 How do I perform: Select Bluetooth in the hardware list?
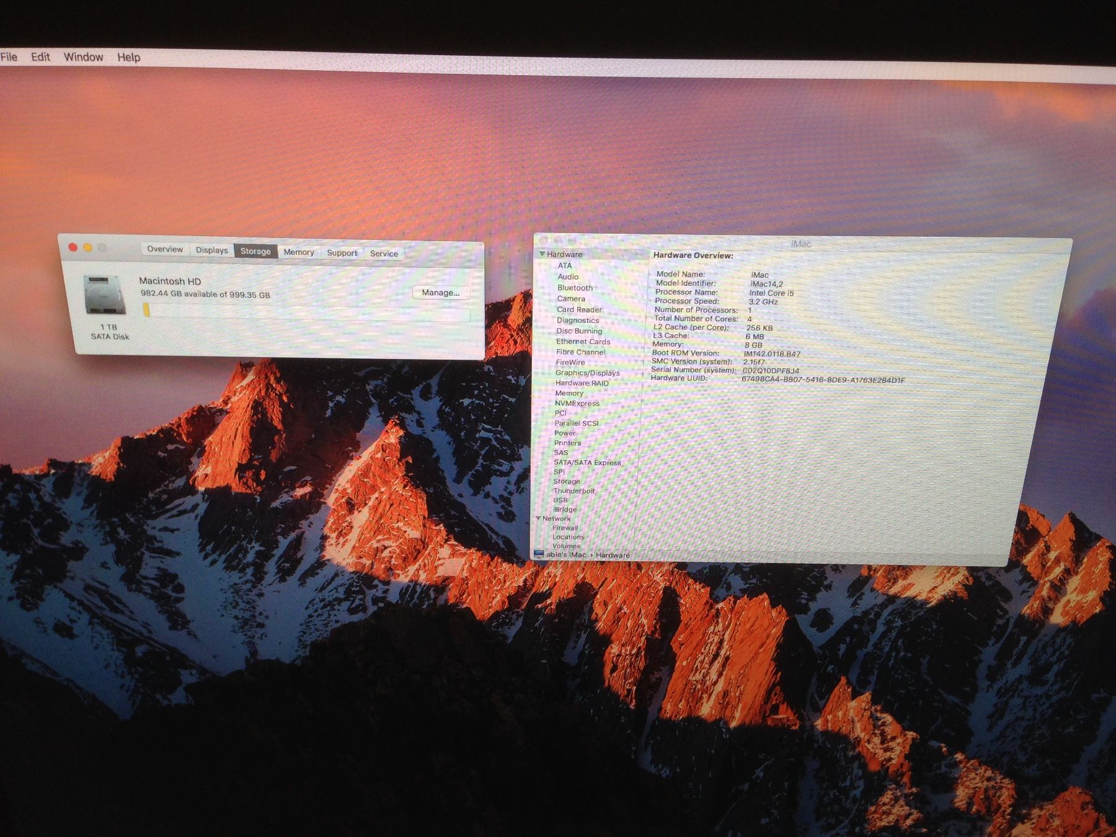tap(575, 288)
